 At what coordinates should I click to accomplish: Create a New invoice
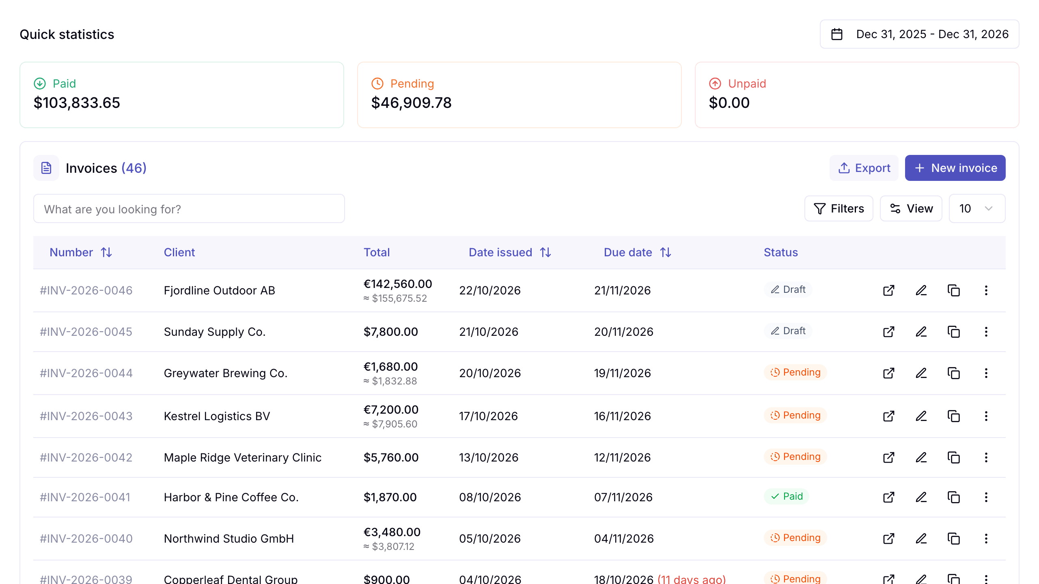pyautogui.click(x=955, y=168)
